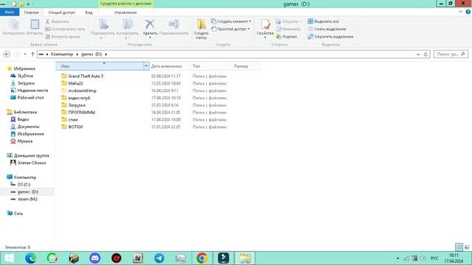Open the Файл ribbon tab
Image resolution: width=472 pixels, height=265 pixels.
pyautogui.click(x=10, y=13)
